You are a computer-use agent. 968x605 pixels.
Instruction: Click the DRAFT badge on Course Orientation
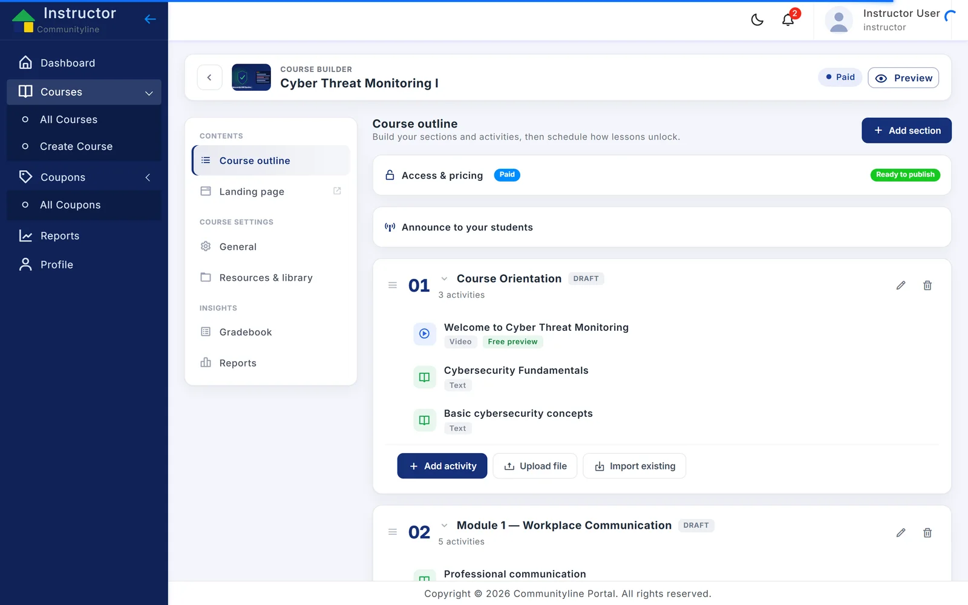586,279
